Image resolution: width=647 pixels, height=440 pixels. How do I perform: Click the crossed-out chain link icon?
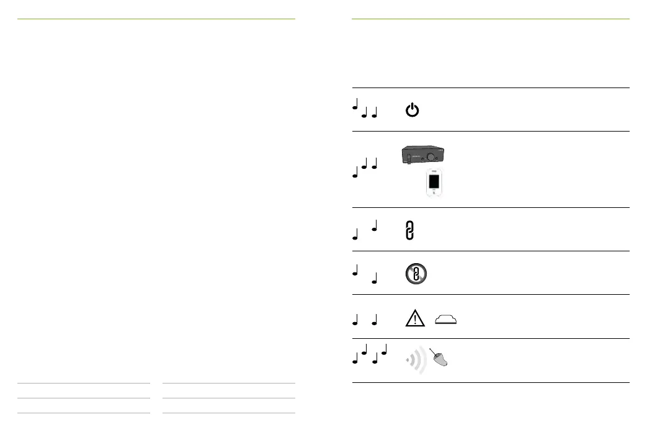[x=416, y=274]
